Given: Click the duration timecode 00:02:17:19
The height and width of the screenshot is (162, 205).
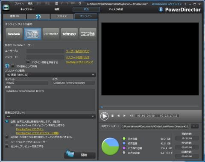Looking at the screenshot, I should pos(169,116).
